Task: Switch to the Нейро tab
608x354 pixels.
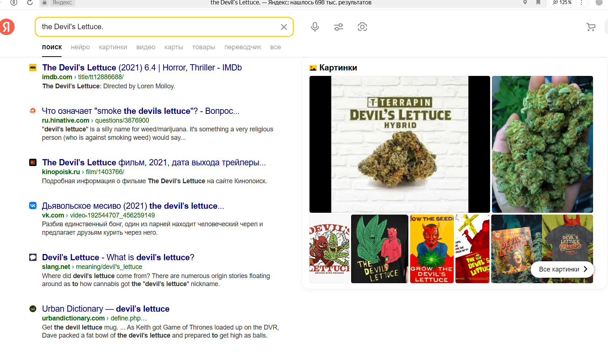Action: [x=80, y=47]
